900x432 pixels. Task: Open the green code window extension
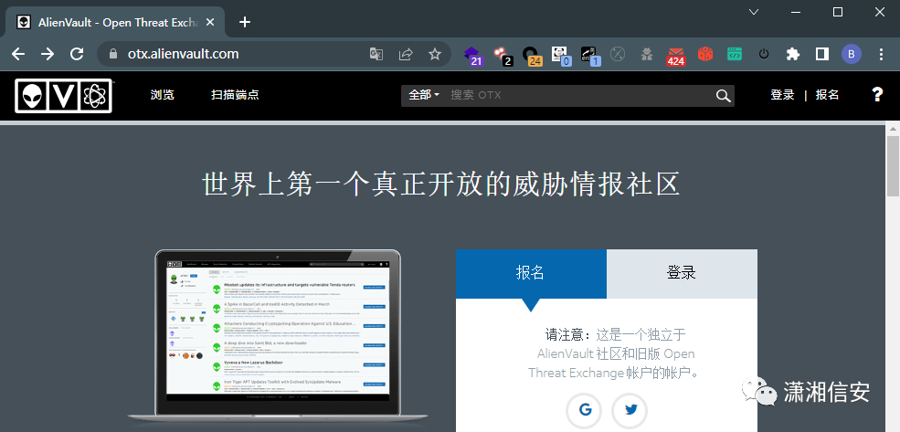[735, 54]
